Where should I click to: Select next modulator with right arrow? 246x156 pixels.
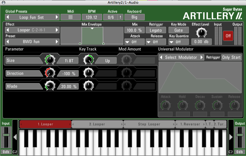pyautogui.click(x=202, y=57)
